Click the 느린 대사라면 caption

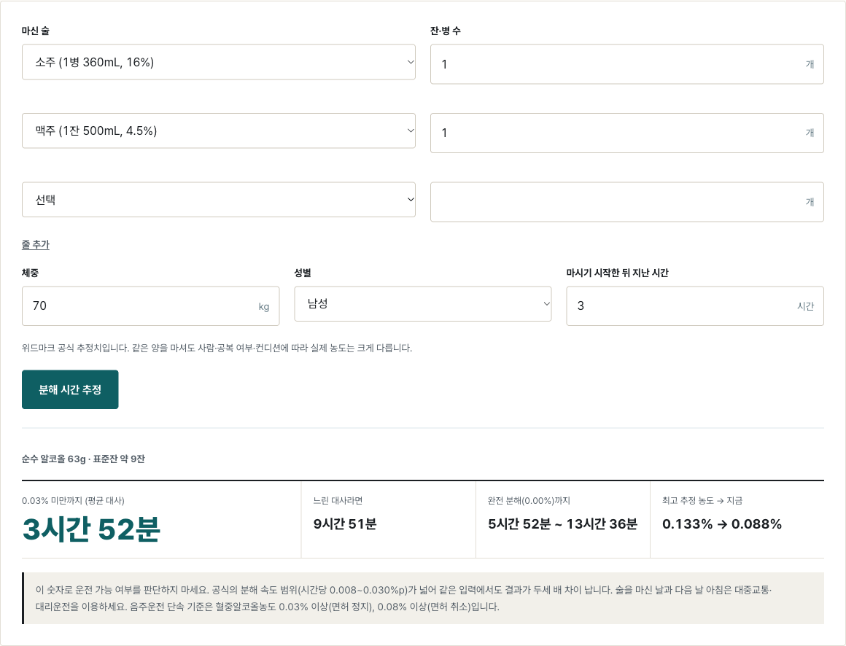[338, 500]
